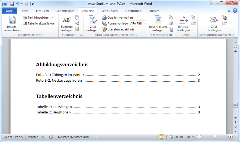Switch to the Start ribbon tab
Viewport: 240px width, 142px height.
[x=25, y=11]
